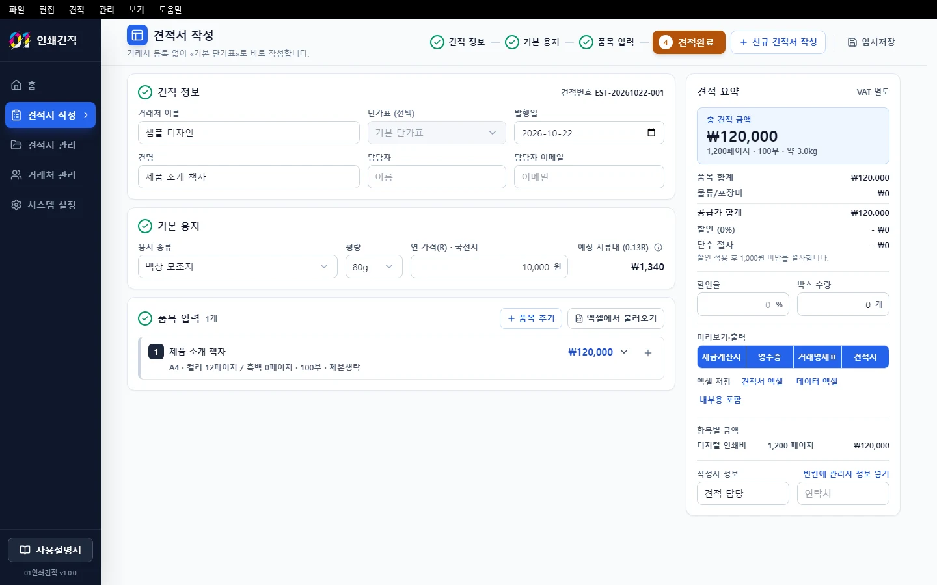Open the 편집 menu
Image resolution: width=937 pixels, height=585 pixels.
point(47,10)
